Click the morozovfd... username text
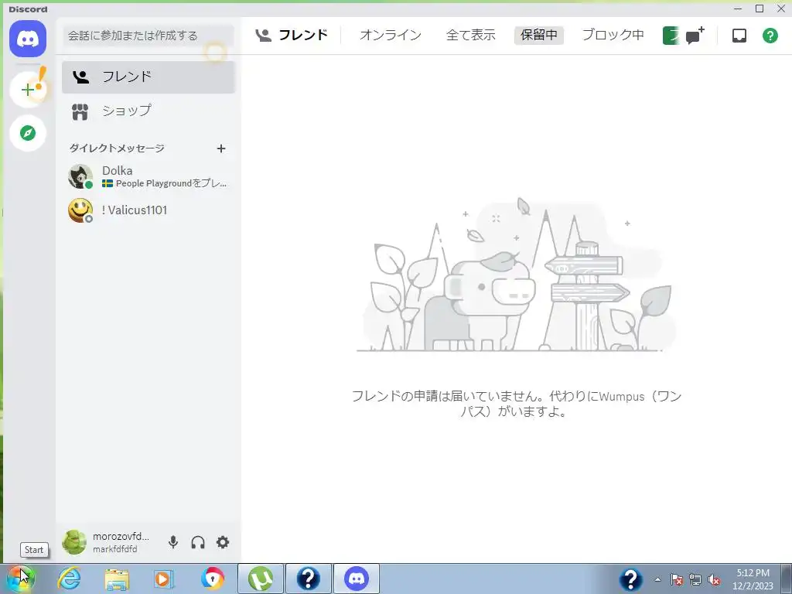Screen dimensions: 792x594 click(121, 537)
